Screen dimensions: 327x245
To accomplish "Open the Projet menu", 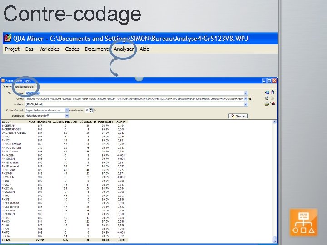I will click(x=12, y=49).
